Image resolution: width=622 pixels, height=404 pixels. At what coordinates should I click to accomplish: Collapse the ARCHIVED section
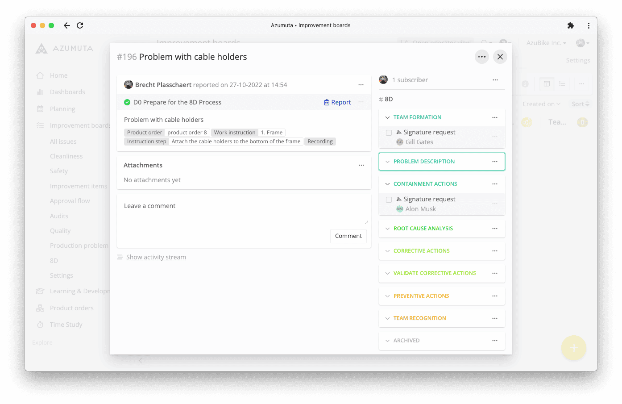tap(387, 340)
